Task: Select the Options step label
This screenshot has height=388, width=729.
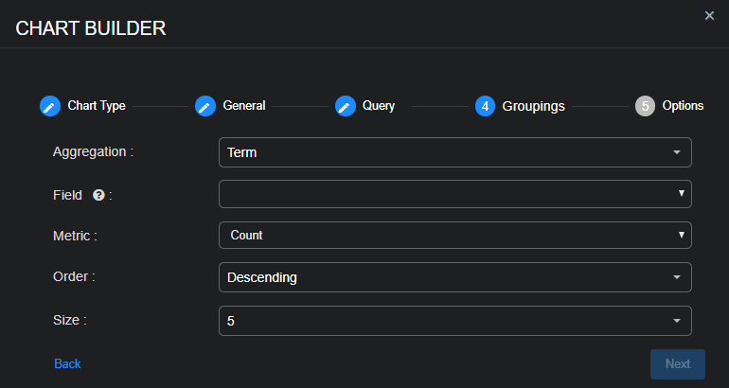Action: point(683,106)
